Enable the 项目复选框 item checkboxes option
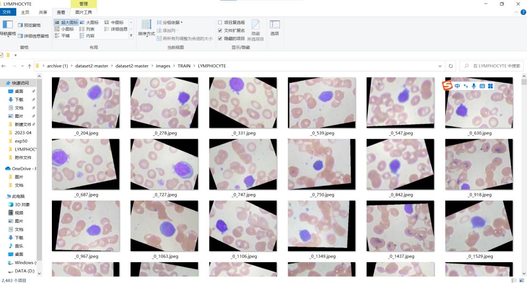Screen dimensions: 527x284 [x=220, y=22]
